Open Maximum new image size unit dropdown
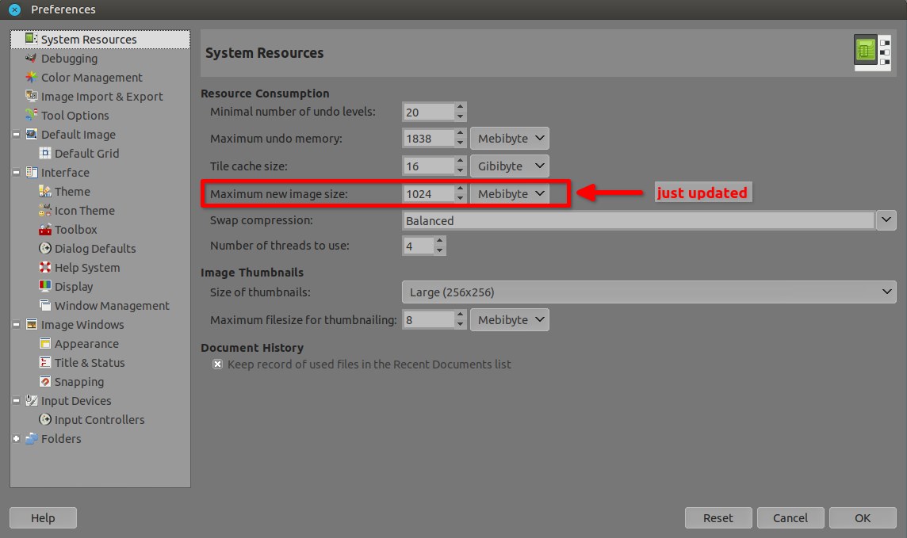The width and height of the screenshot is (907, 538). (510, 193)
